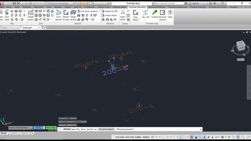The height and width of the screenshot is (141, 251).
Task: Open the Manage ribbon tab
Action: click(x=58, y=7)
